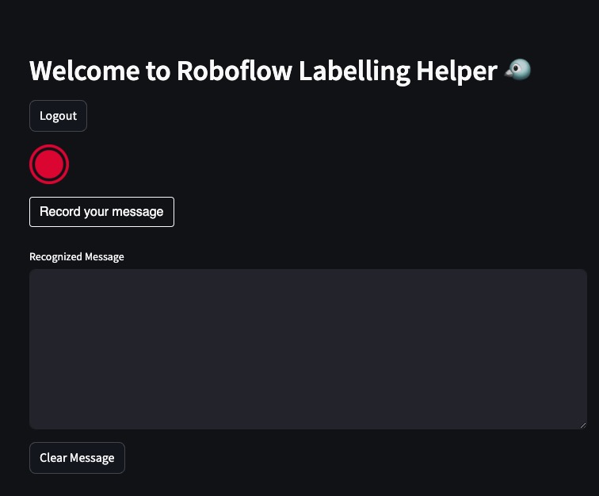Grab the text area resize handle
Viewport: 599px width, 496px height.
tap(583, 425)
